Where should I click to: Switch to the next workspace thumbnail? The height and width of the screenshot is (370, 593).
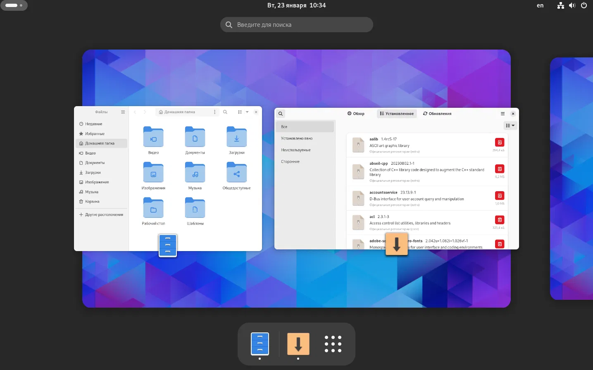coord(572,178)
